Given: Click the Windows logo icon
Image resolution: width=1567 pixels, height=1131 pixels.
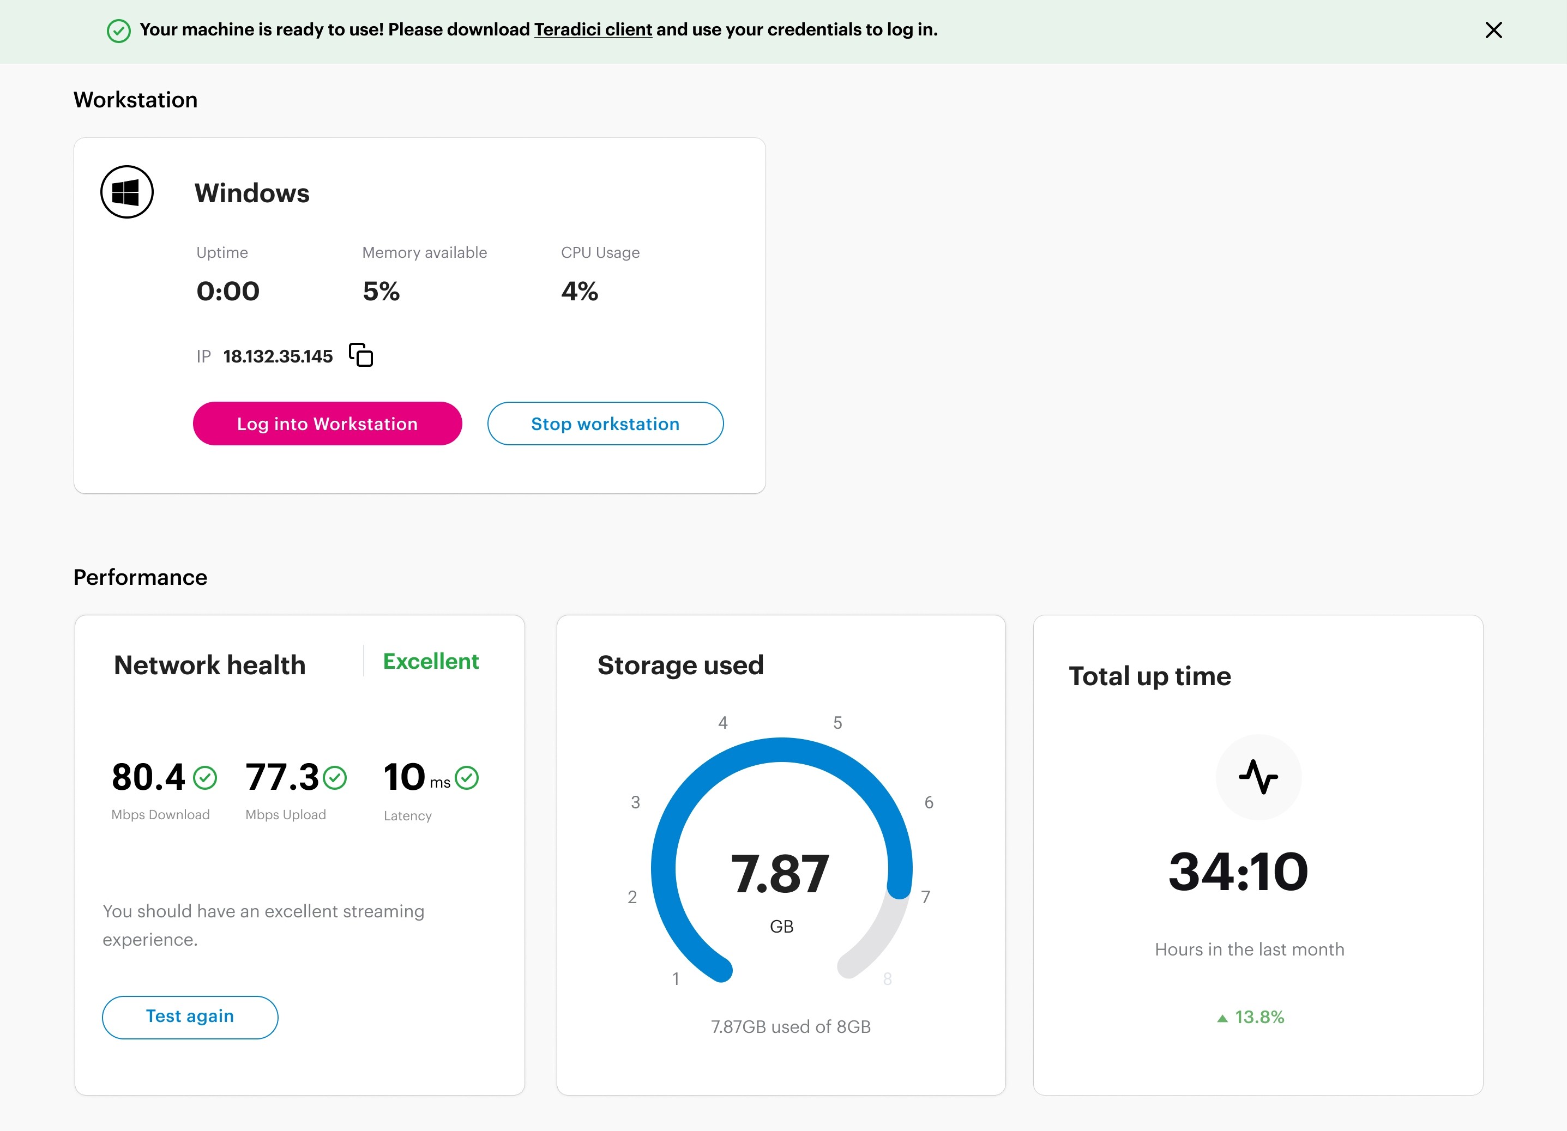Looking at the screenshot, I should (x=126, y=192).
